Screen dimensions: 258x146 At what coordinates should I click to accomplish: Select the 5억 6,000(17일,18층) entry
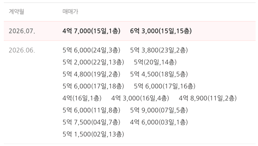(x=93, y=86)
